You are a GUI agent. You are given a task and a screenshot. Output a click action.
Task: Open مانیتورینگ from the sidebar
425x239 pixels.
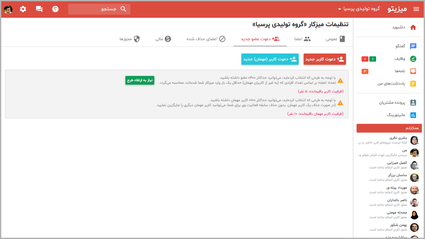pos(396,115)
